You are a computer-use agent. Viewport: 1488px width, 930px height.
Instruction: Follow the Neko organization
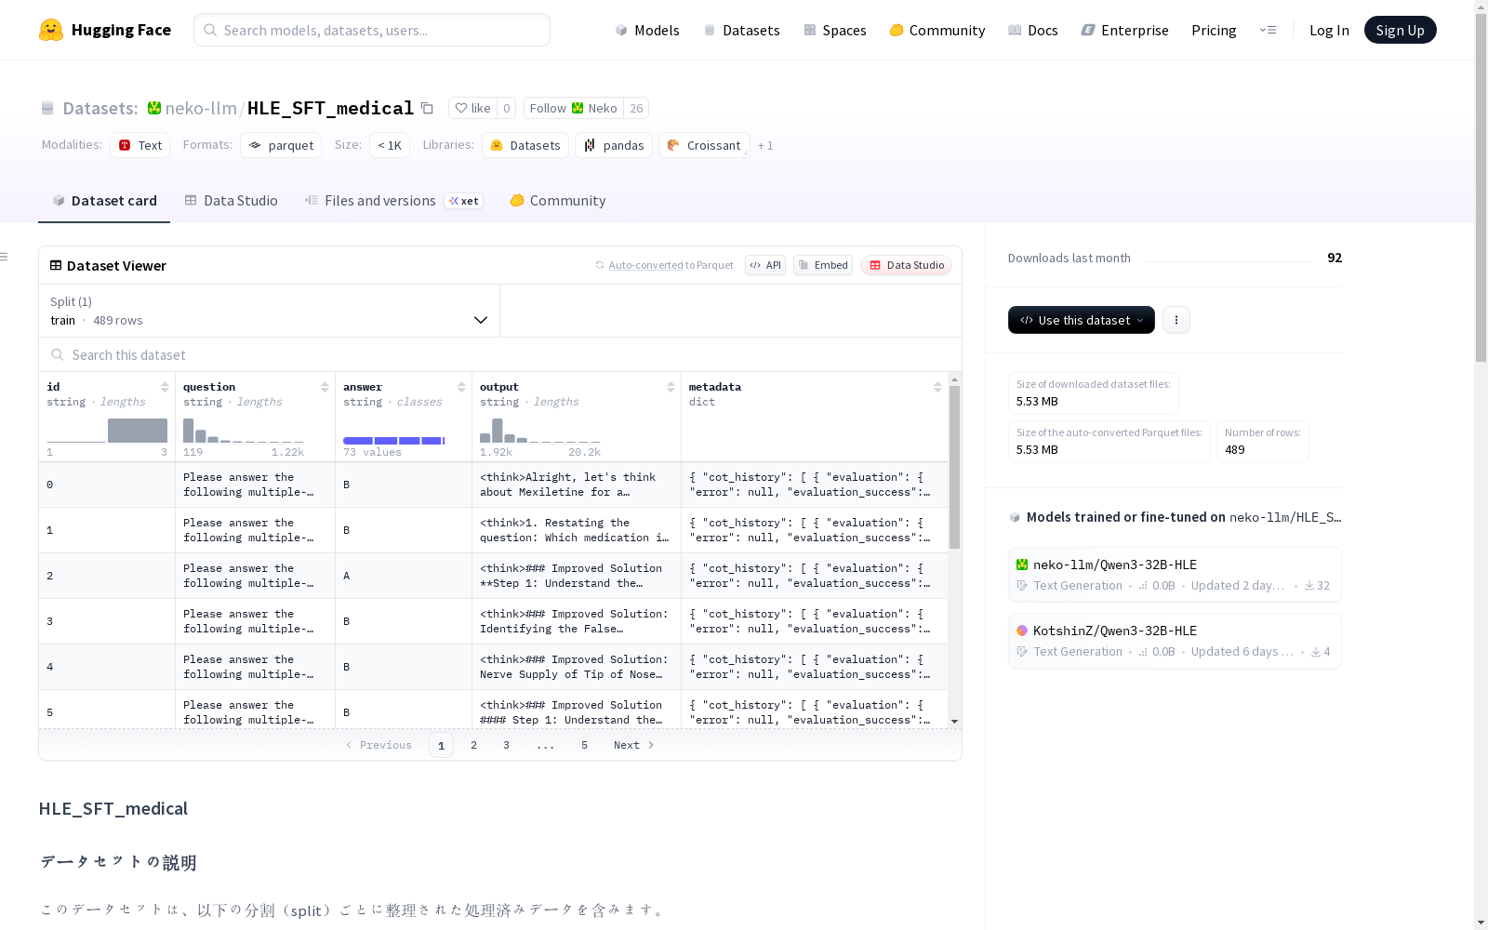[x=574, y=108]
